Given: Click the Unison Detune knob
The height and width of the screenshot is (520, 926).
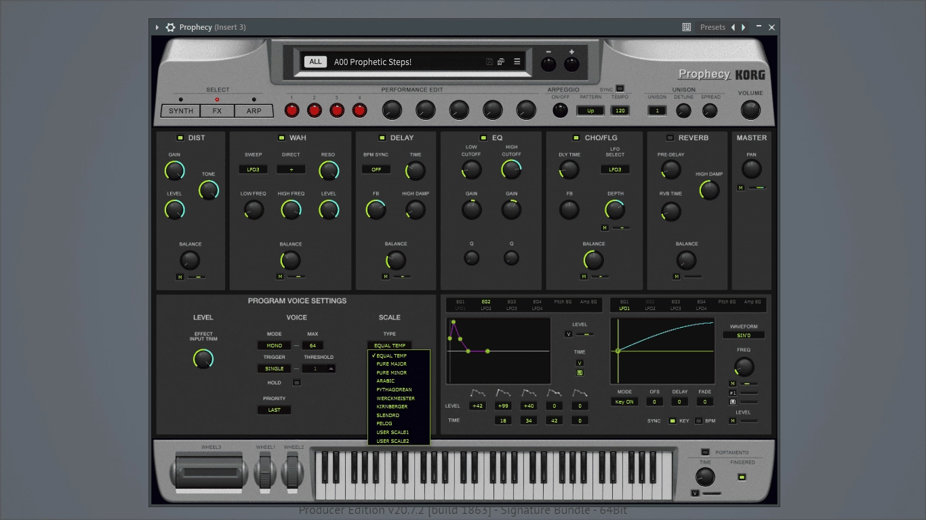Looking at the screenshot, I should 684,110.
